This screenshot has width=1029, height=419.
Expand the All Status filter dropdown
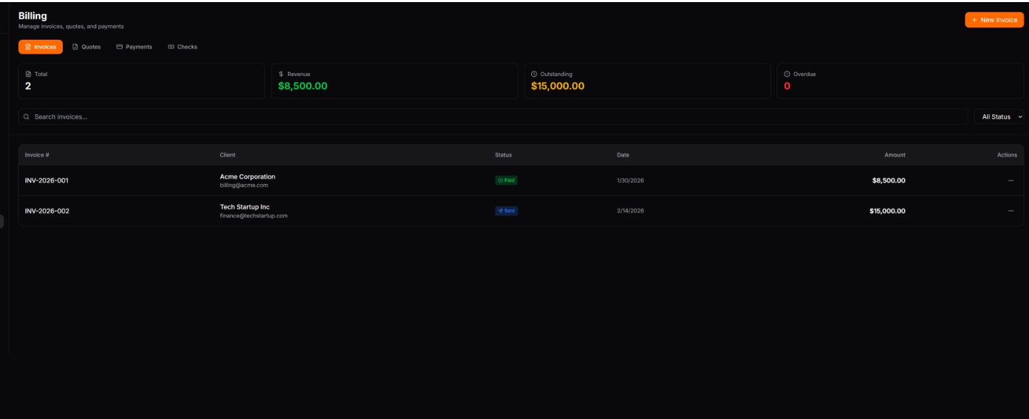coord(1000,117)
